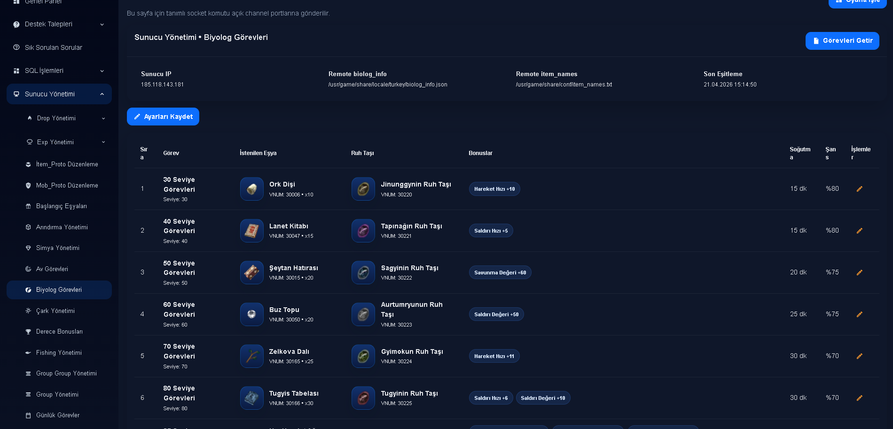Click edit pencil for 80 Seviye Görevleri row
The height and width of the screenshot is (429, 893).
pyautogui.click(x=859, y=398)
